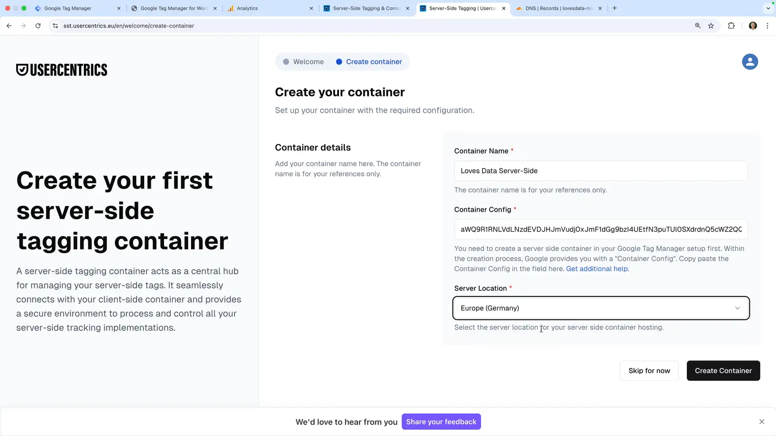776x436 pixels.
Task: Expand the tab search chevron in the title bar
Action: (x=768, y=8)
